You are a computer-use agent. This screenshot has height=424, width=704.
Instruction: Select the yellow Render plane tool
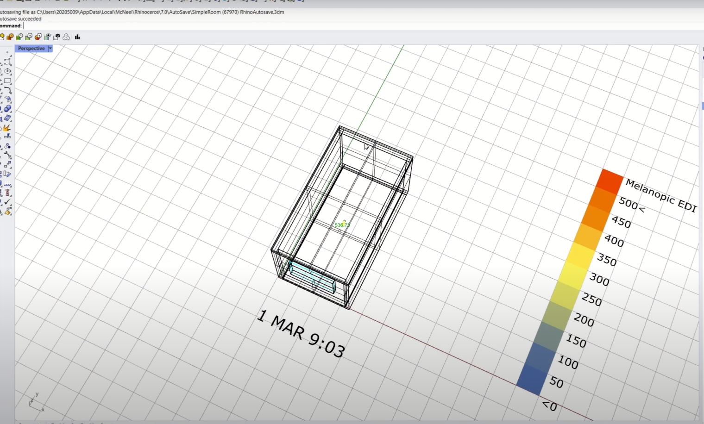(7, 212)
